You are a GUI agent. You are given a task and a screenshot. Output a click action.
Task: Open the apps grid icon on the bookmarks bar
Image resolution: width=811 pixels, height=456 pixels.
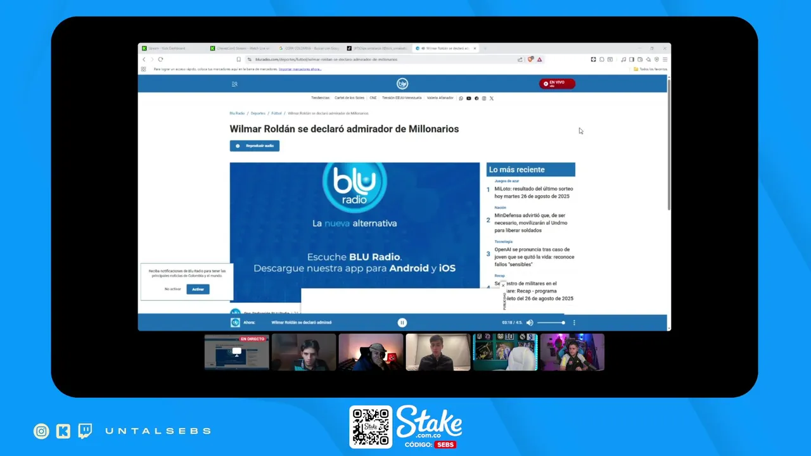click(144, 69)
